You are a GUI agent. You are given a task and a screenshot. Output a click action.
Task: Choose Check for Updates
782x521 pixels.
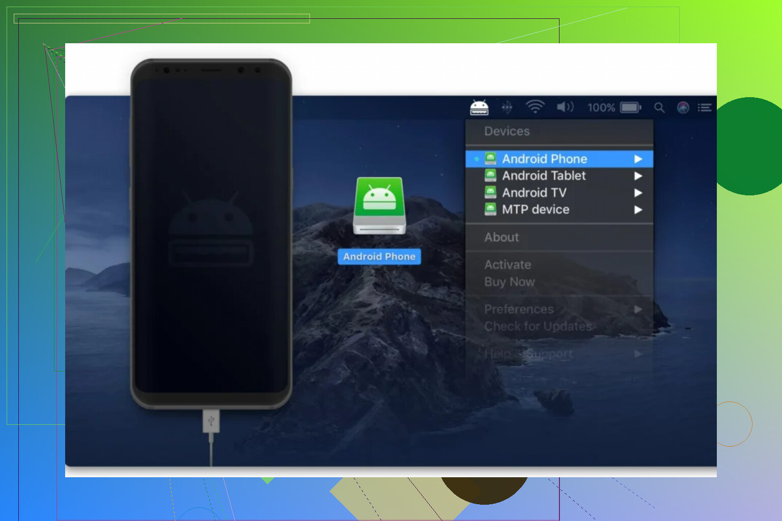pyautogui.click(x=559, y=326)
